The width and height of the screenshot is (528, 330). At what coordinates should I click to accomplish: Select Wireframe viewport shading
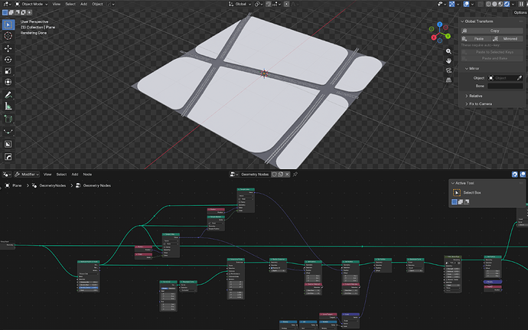click(488, 4)
